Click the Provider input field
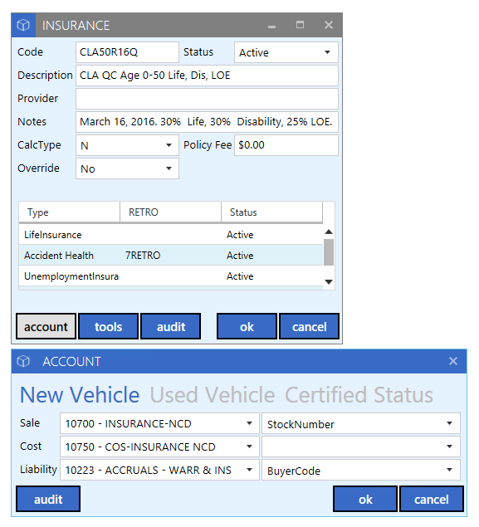Image resolution: width=479 pixels, height=527 pixels. (207, 99)
